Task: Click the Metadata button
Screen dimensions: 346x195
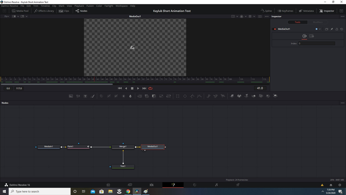Action: click(306, 11)
